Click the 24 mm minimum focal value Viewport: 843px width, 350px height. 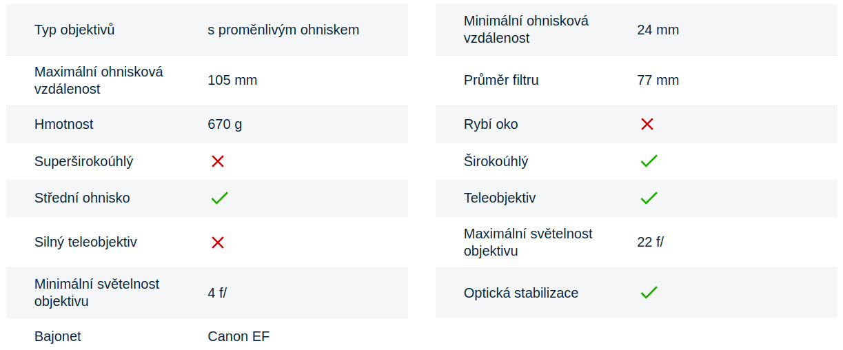(658, 30)
